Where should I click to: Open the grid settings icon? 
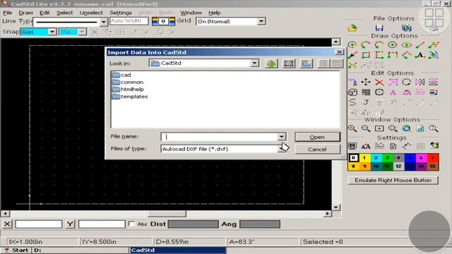[420, 146]
